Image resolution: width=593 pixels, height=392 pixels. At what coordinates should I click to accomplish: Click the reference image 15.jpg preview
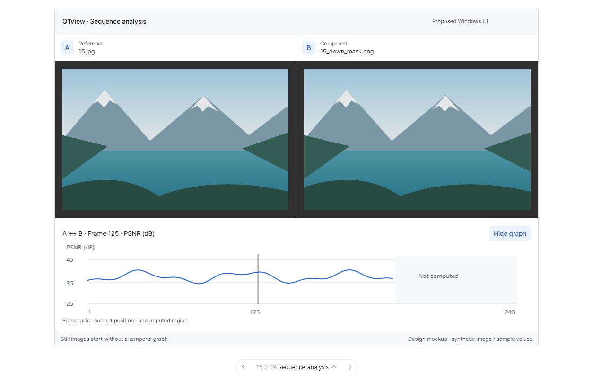[175, 139]
